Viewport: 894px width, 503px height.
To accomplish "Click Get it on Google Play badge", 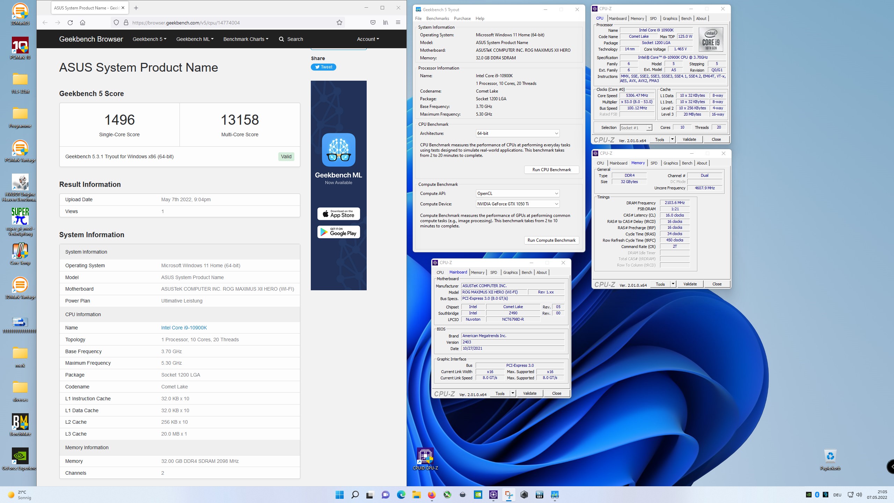I will pos(338,232).
